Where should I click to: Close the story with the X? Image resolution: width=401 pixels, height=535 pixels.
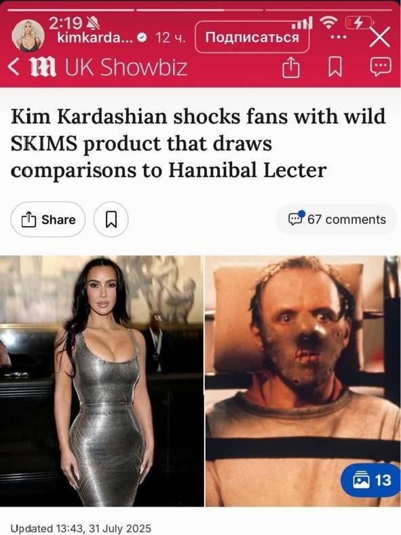tap(379, 37)
